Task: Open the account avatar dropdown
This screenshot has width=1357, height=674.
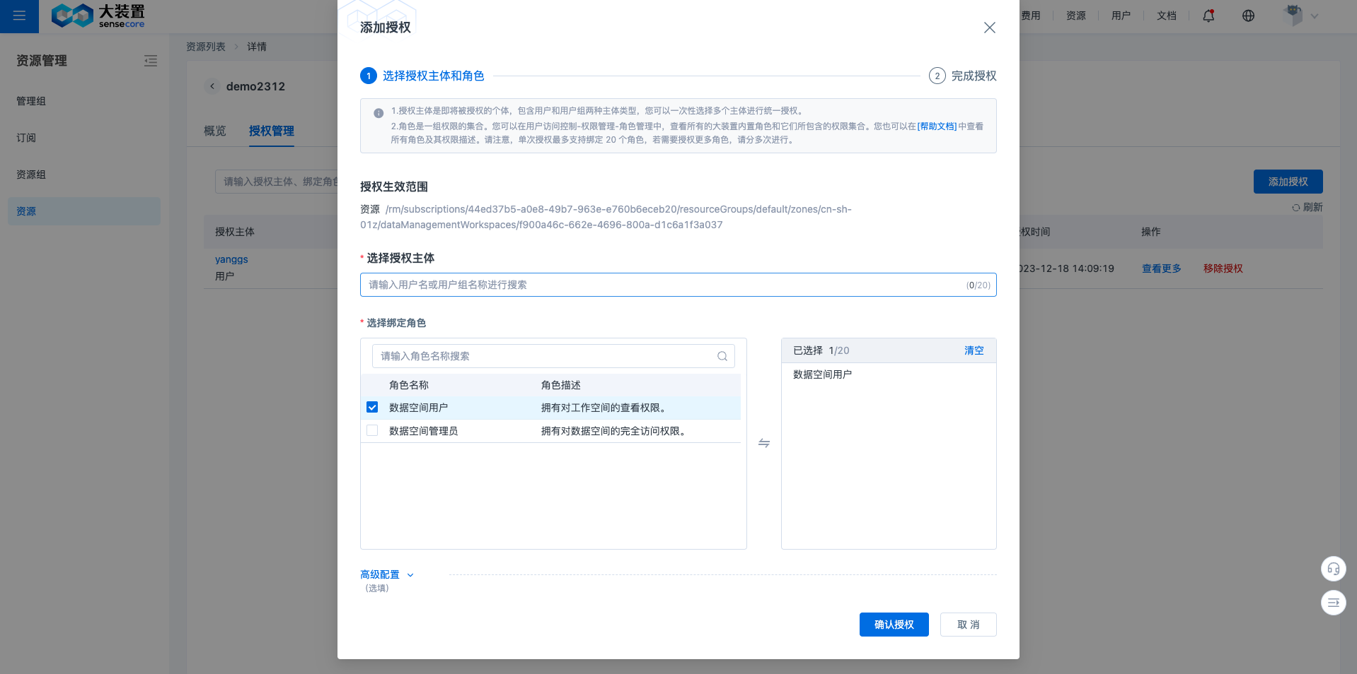Action: (x=1299, y=16)
